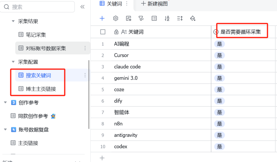Select the dify keyword cell
This screenshot has width=277, height=162.
point(161,101)
